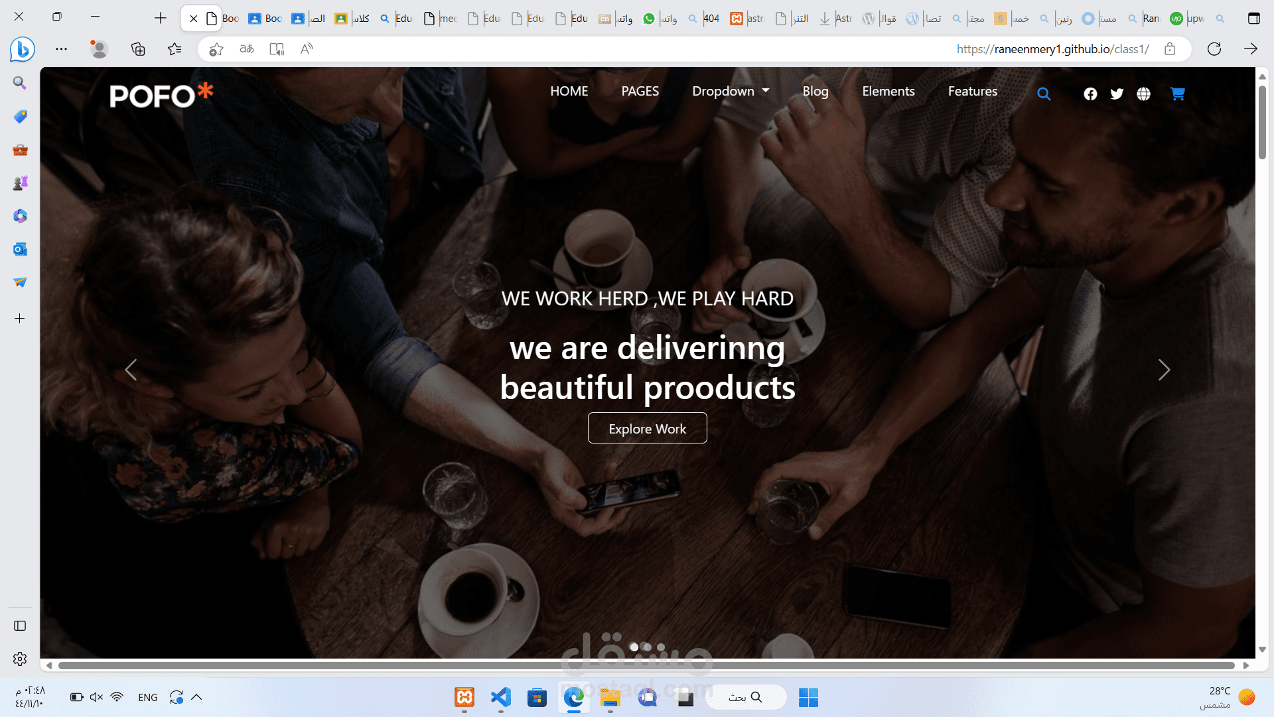1274x717 pixels.
Task: Click the ENG language indicator
Action: click(x=148, y=697)
